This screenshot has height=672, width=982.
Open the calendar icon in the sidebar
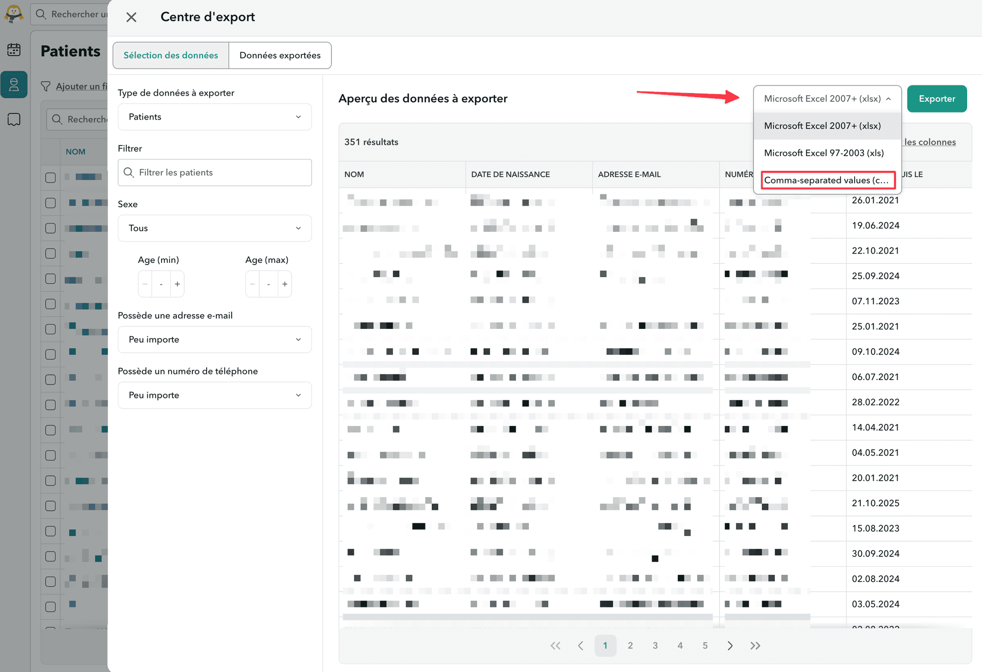click(14, 50)
